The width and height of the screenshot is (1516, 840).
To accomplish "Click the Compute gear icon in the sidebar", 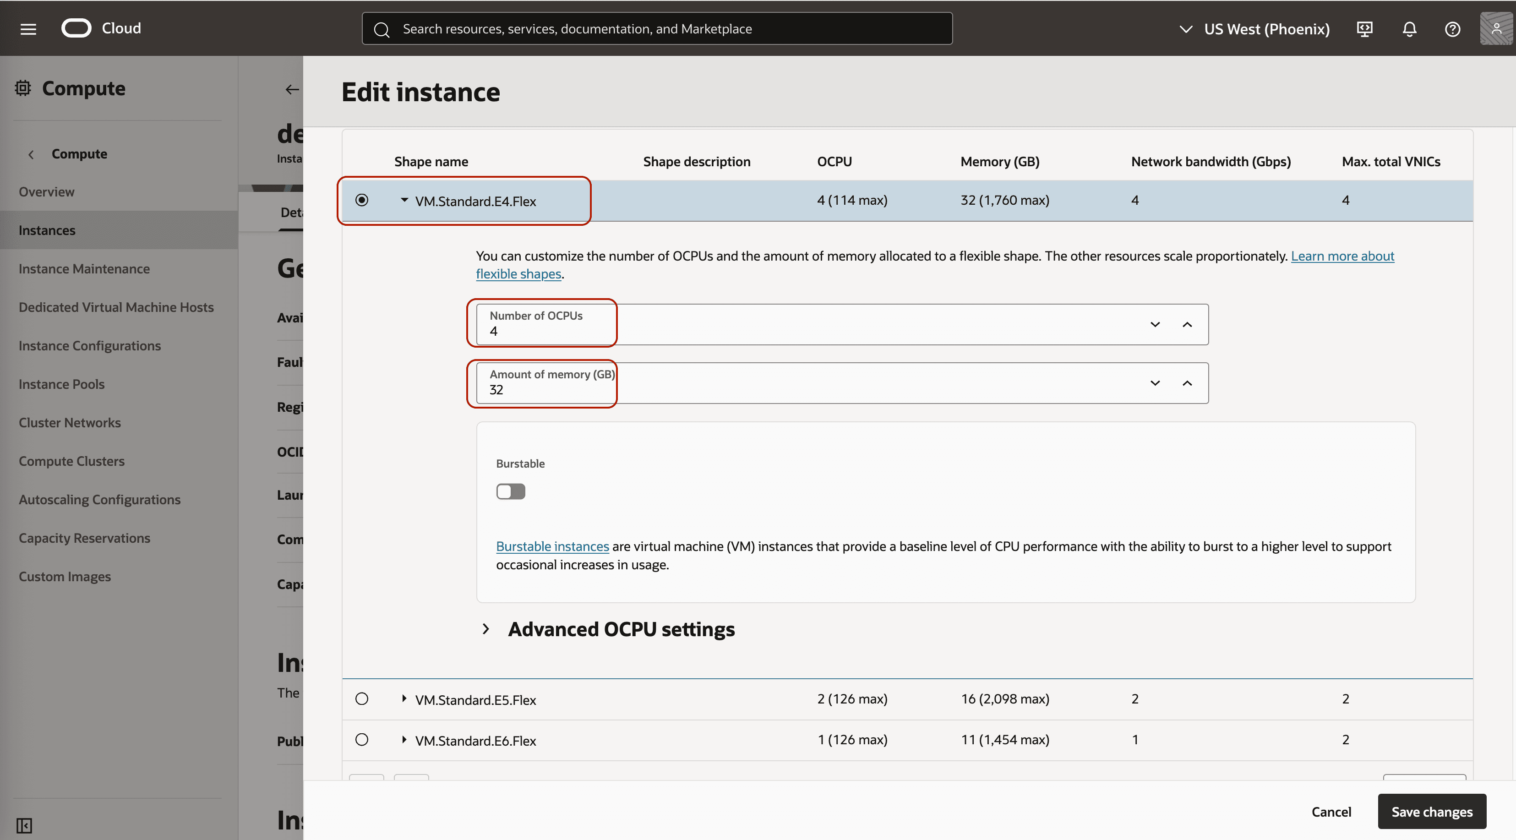I will pos(22,87).
